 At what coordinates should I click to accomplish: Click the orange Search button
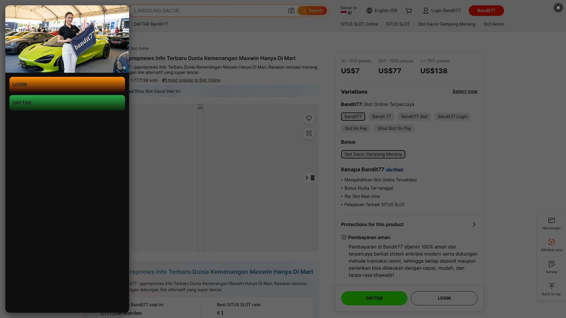312,11
